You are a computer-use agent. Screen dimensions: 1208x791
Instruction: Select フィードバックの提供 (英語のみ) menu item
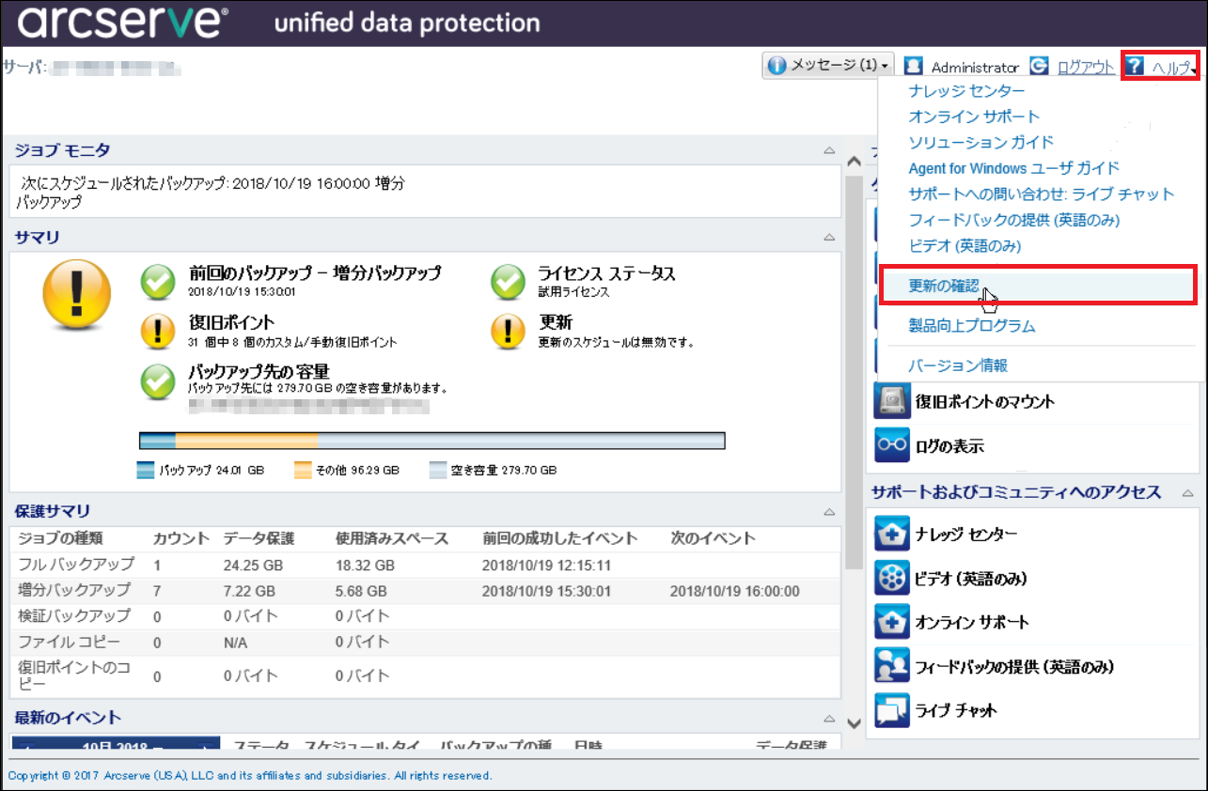pyautogui.click(x=1013, y=220)
